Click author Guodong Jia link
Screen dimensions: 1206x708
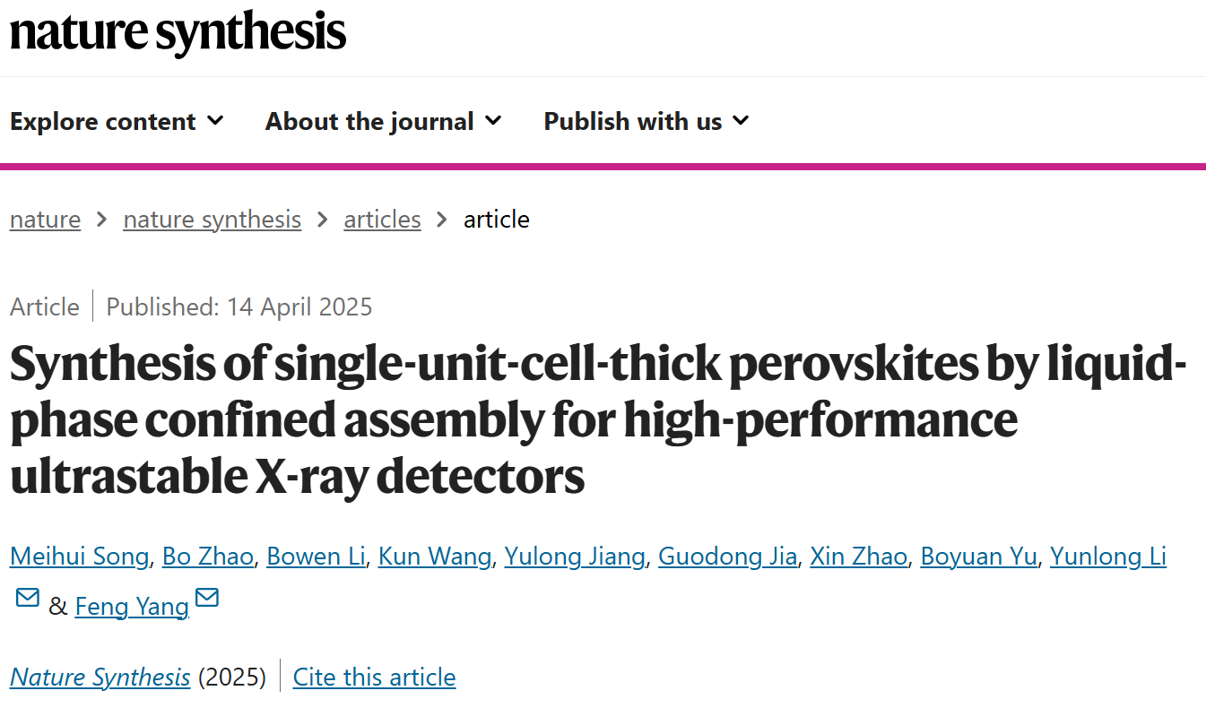tap(727, 557)
